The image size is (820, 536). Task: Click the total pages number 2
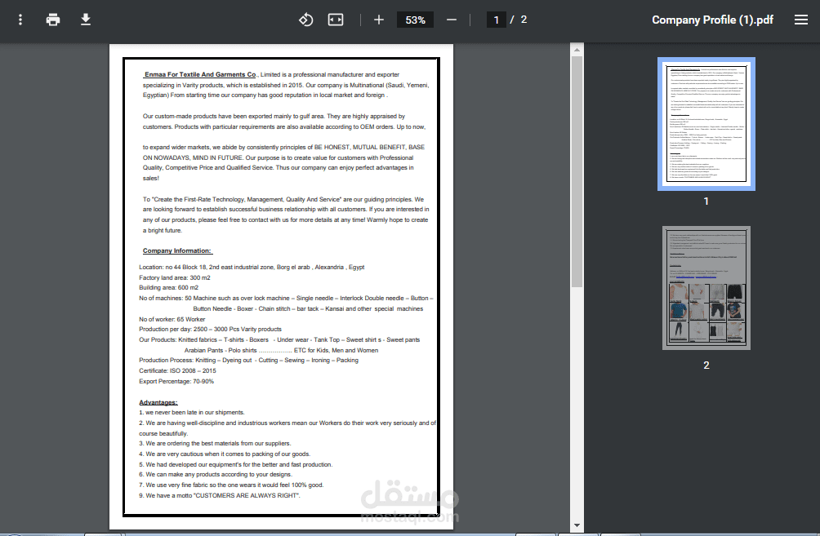[x=524, y=20]
